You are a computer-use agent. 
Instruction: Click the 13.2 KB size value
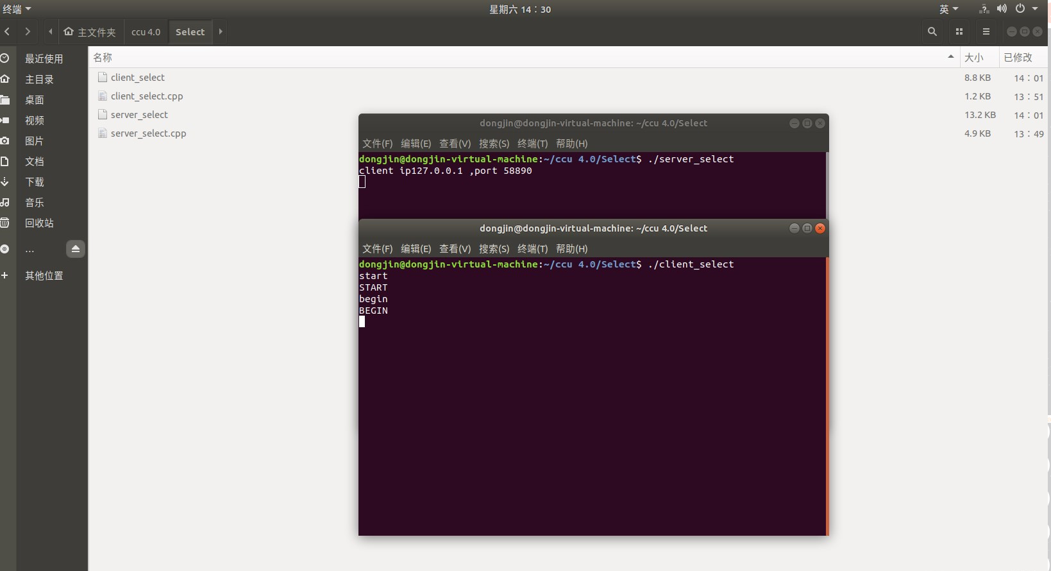980,115
